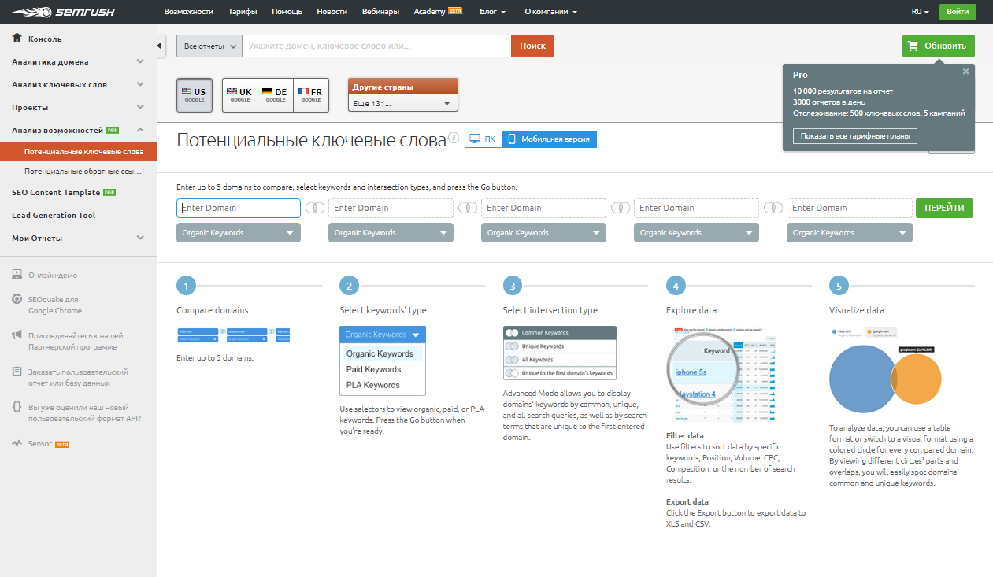Click the Select intersection type illustration
993x577 pixels.
[x=559, y=353]
